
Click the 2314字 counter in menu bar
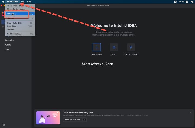[181, 2]
